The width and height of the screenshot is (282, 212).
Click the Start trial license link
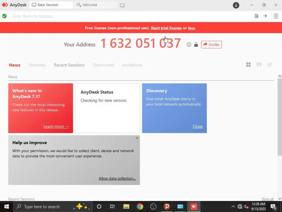[166, 28]
